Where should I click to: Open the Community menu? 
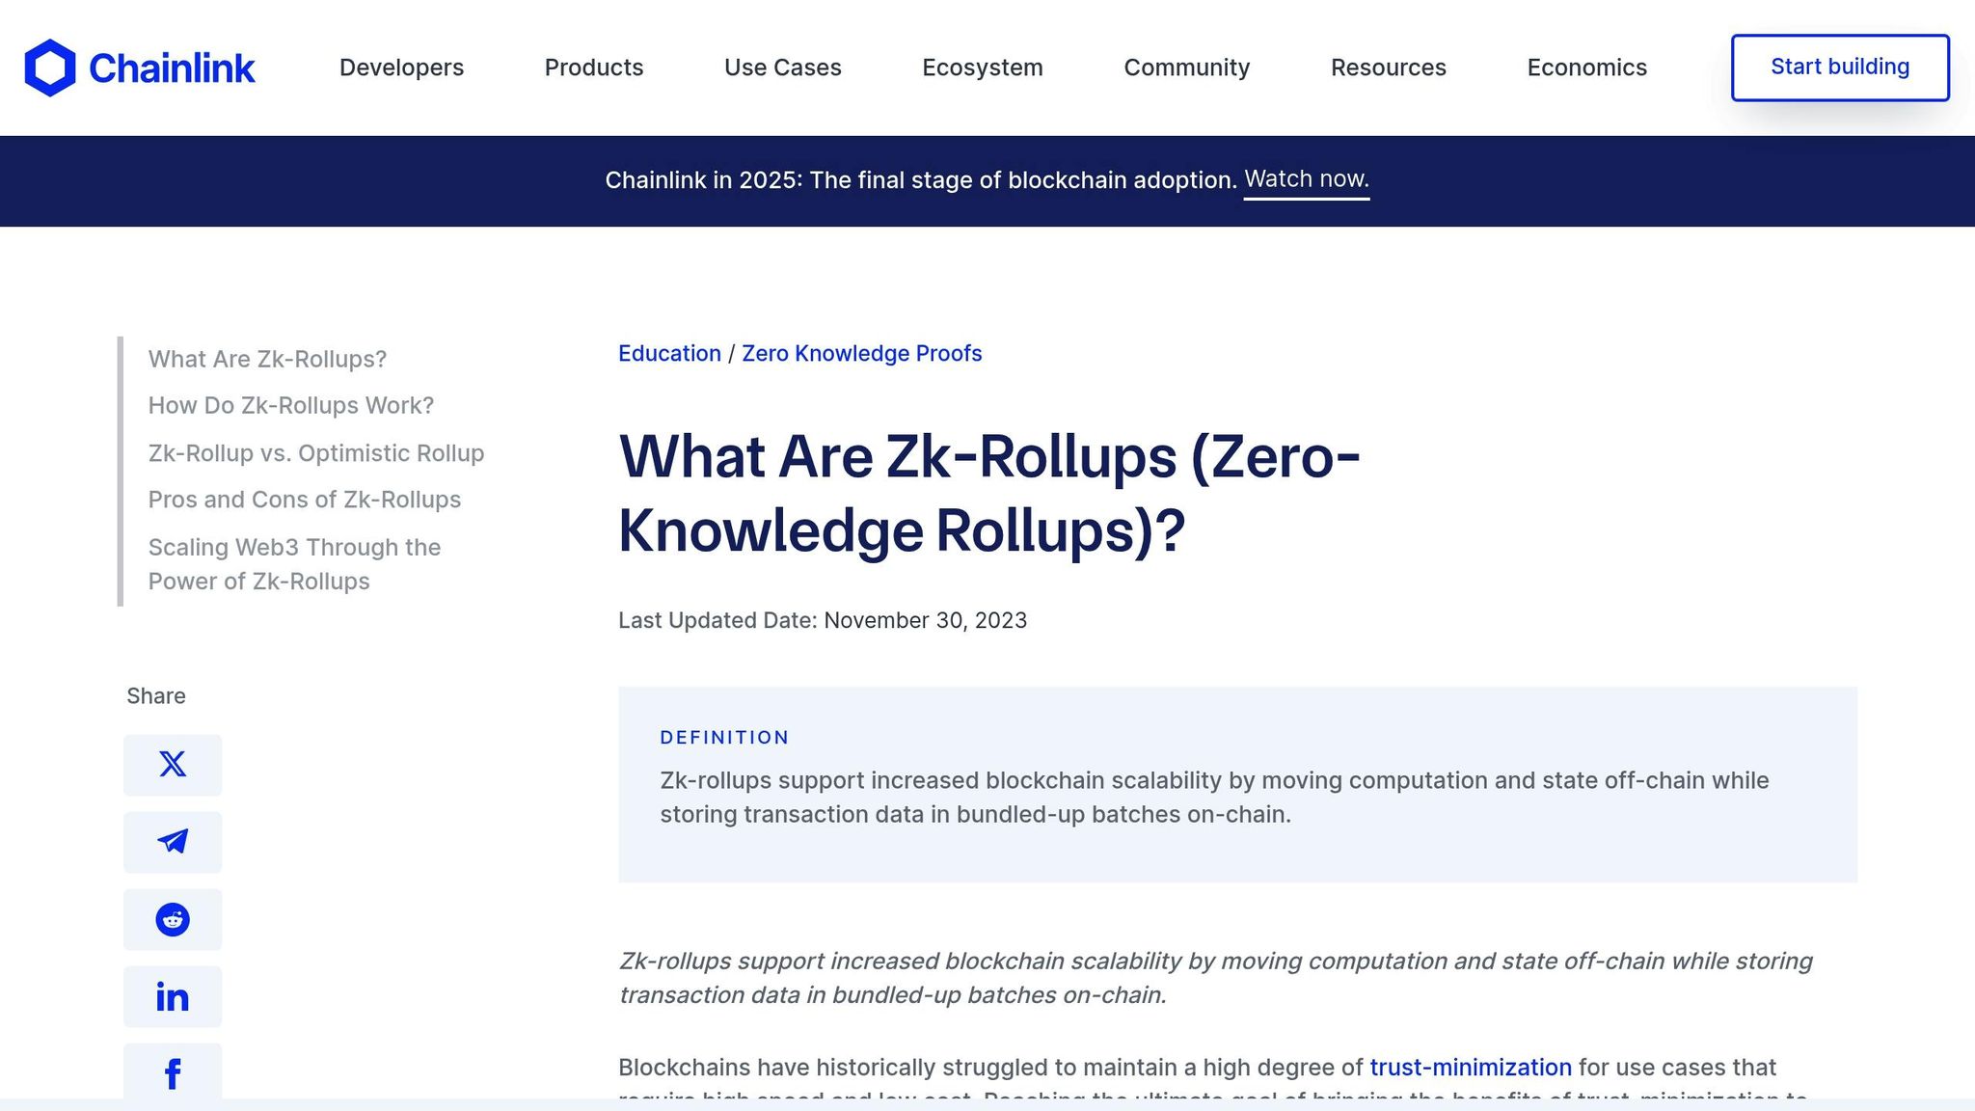click(x=1186, y=68)
